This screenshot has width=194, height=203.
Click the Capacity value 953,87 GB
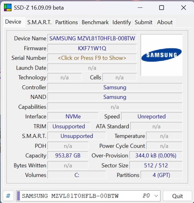pyautogui.click(x=68, y=156)
